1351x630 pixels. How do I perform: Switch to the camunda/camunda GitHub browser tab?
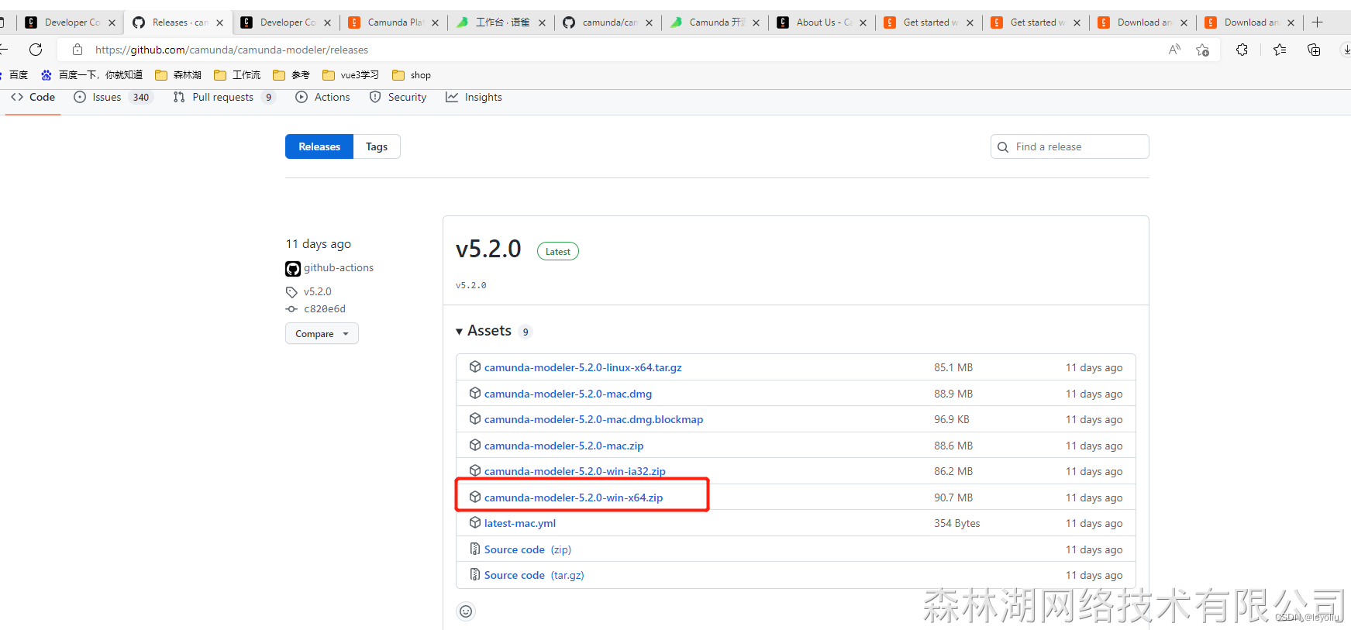[608, 22]
